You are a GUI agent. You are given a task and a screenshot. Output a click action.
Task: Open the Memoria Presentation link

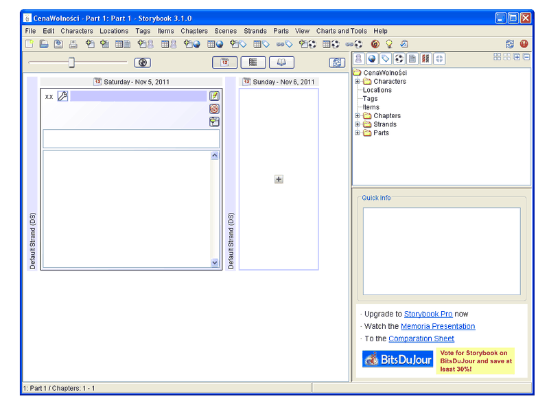(x=438, y=326)
